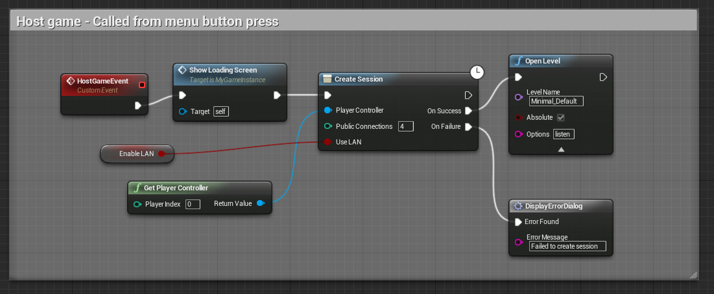The width and height of the screenshot is (714, 294).
Task: Click the Error Message text field
Action: tap(567, 246)
